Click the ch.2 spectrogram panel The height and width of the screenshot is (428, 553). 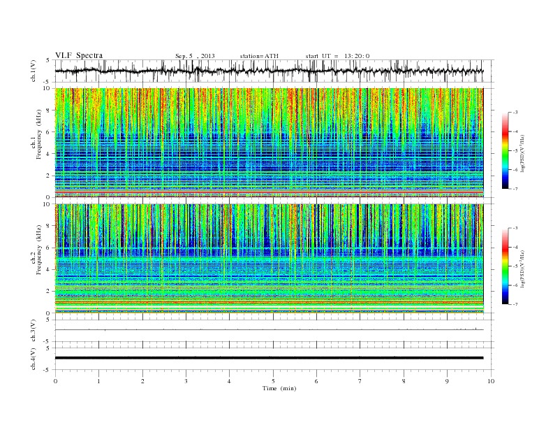269,258
